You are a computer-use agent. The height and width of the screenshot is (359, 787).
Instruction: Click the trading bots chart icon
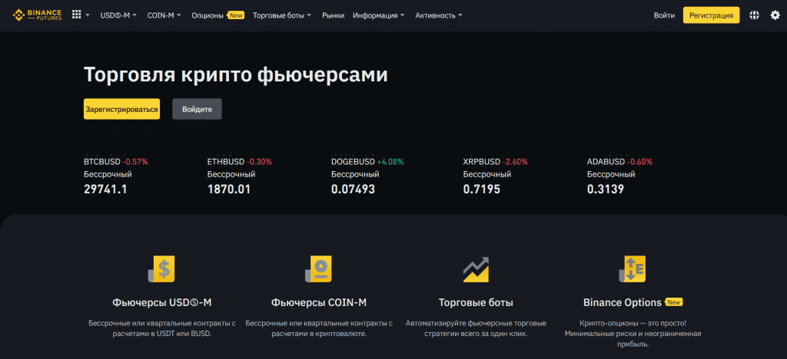point(476,269)
